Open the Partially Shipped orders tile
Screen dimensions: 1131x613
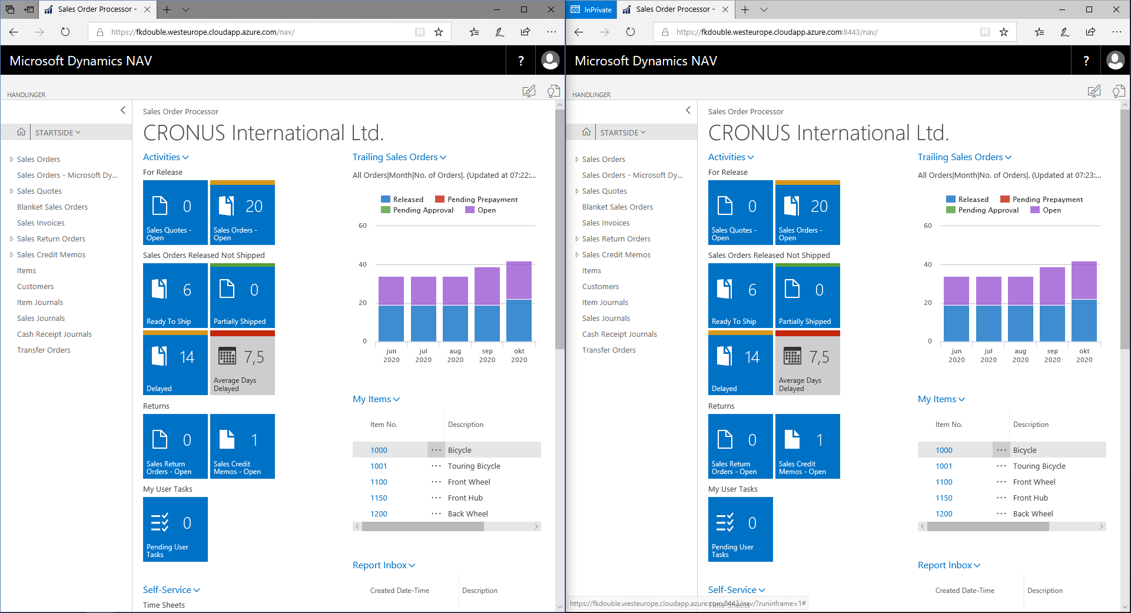coord(242,294)
